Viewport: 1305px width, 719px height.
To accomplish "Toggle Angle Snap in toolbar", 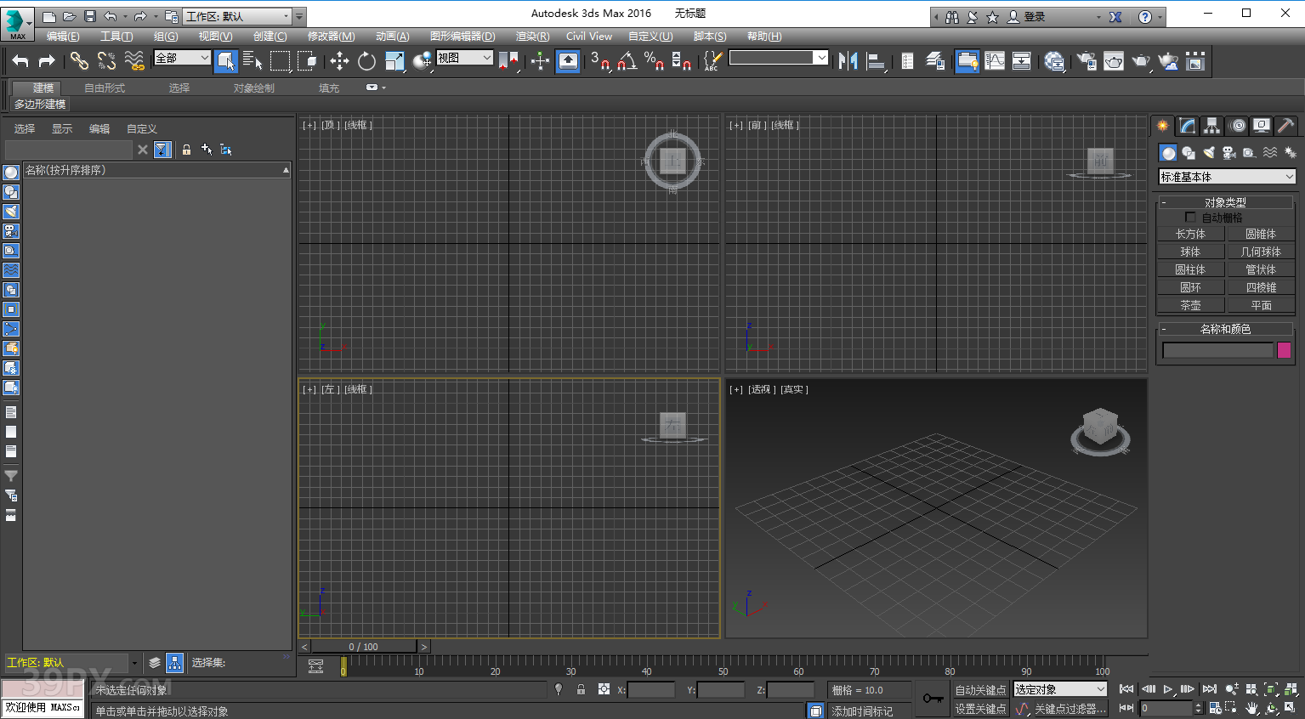I will (627, 60).
